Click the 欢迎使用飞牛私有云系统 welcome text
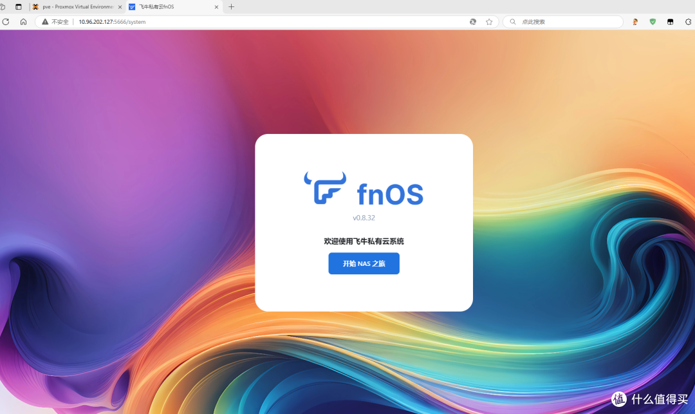This screenshot has width=695, height=414. coord(364,241)
